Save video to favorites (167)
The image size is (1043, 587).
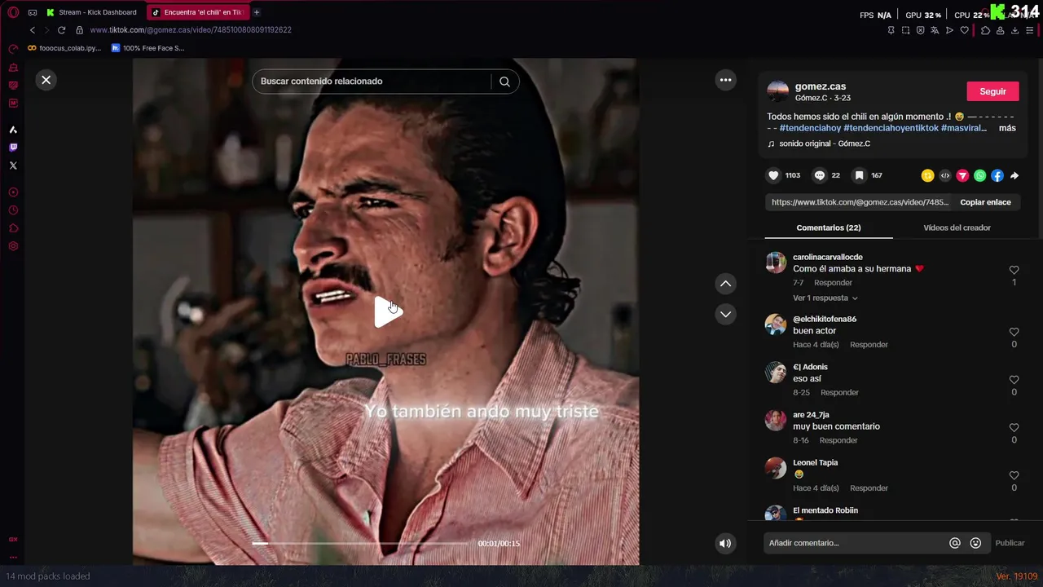tap(859, 175)
